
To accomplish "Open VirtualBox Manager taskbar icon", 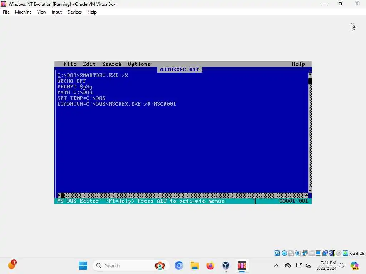I will point(226,265).
